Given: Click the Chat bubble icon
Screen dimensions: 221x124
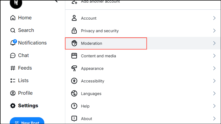Looking at the screenshot, I should tap(13, 55).
